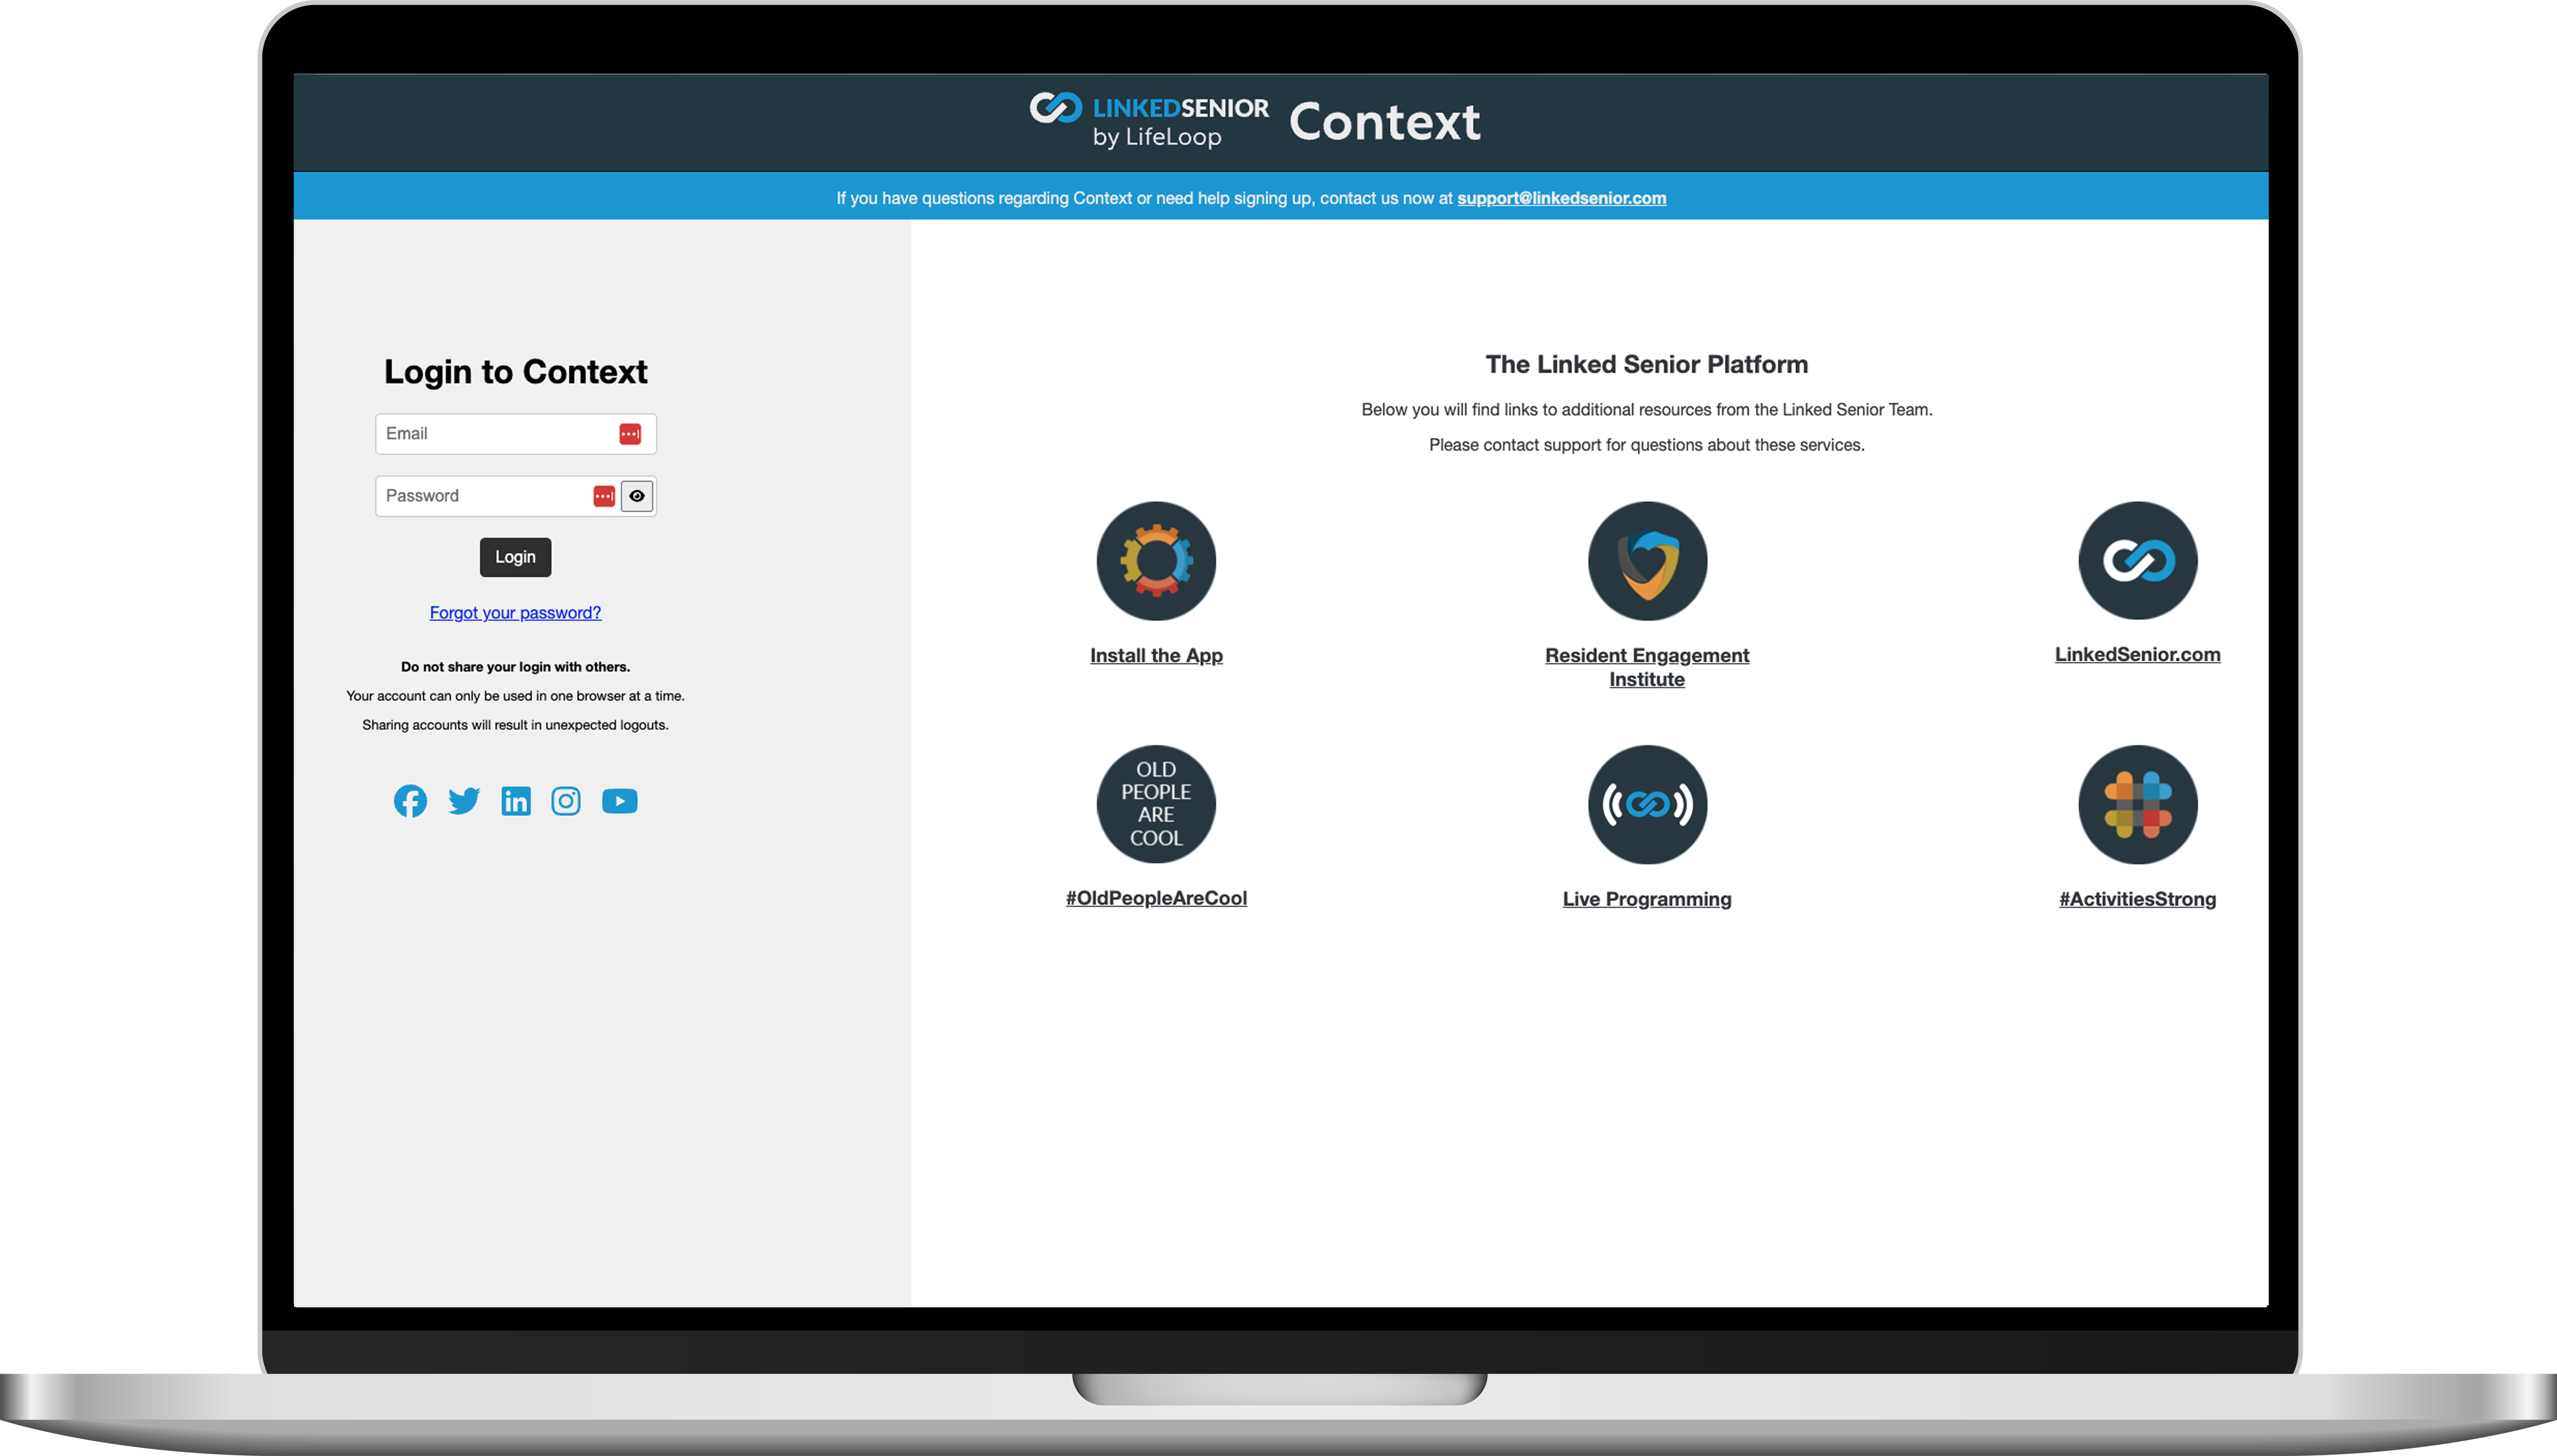Click the password manager icon in Password field

604,496
